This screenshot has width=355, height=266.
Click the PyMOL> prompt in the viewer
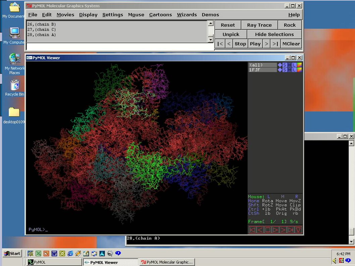click(x=38, y=229)
